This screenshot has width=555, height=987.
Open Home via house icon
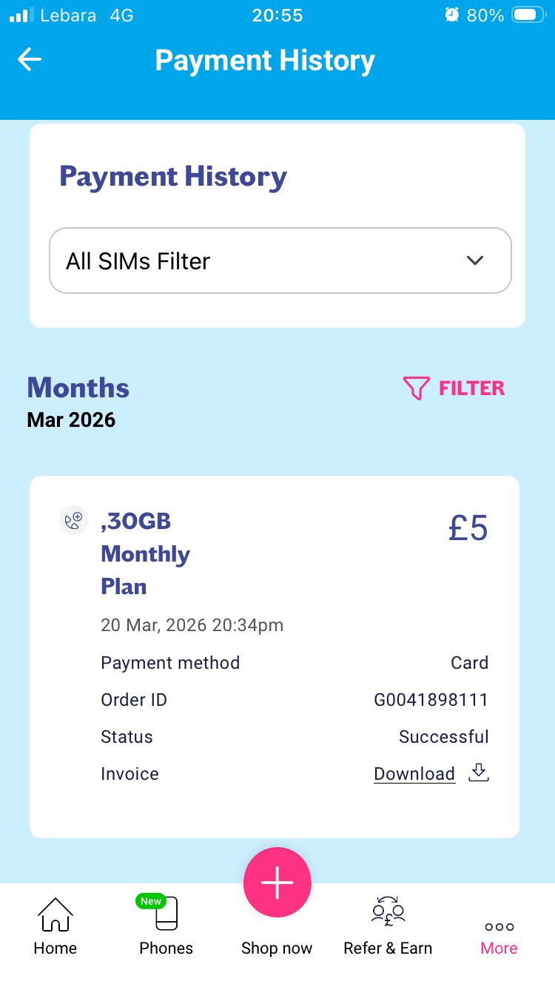[x=55, y=914]
